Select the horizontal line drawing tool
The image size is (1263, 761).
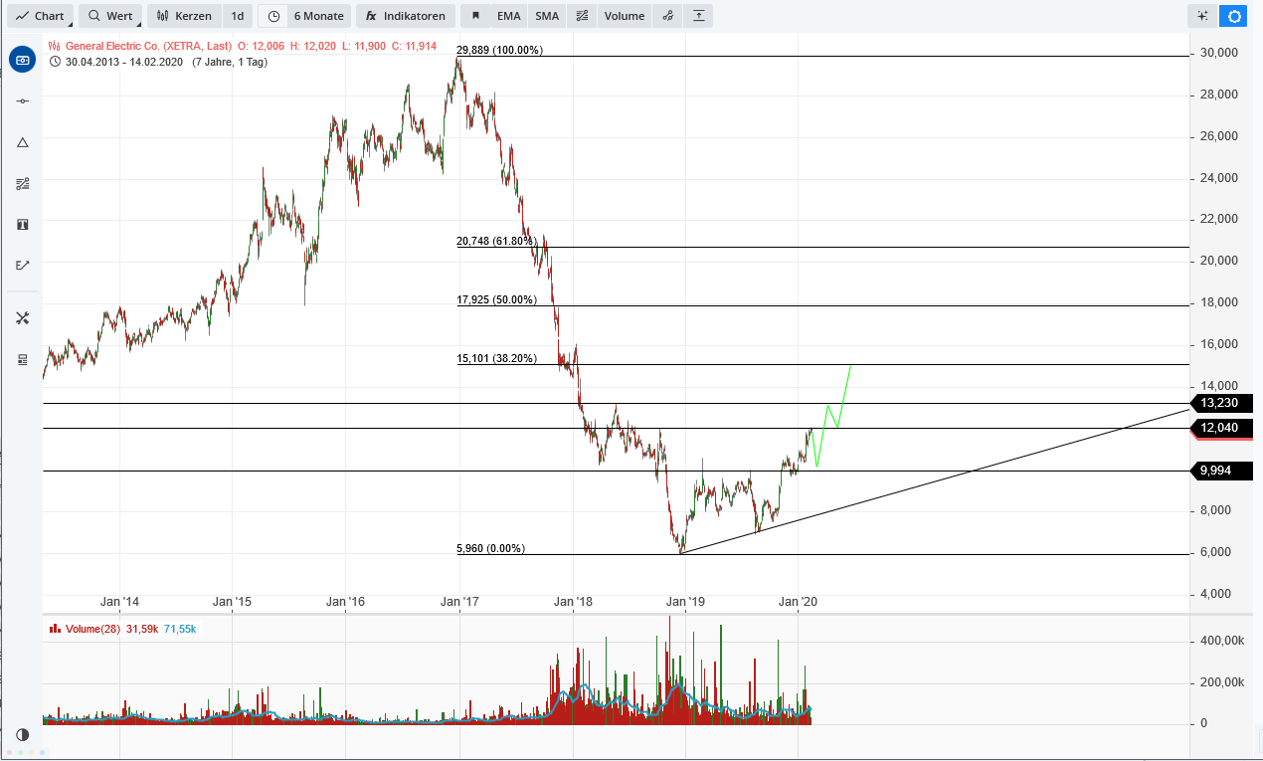click(x=22, y=100)
